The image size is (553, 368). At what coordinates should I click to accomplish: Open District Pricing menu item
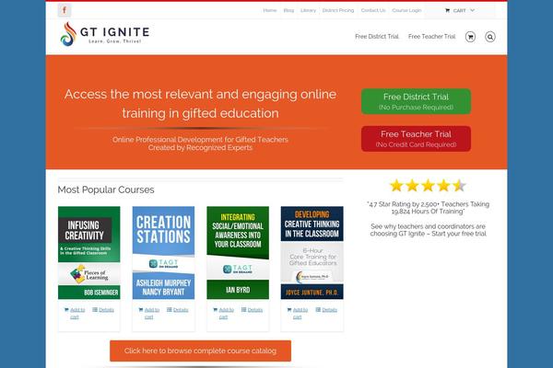tap(338, 10)
